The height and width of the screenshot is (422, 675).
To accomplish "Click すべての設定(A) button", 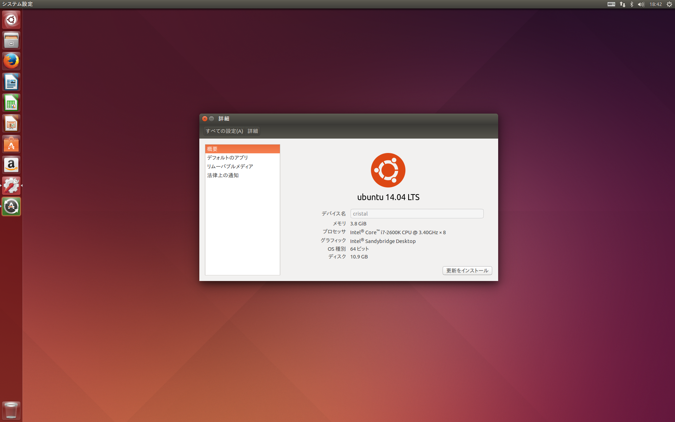I will (224, 131).
